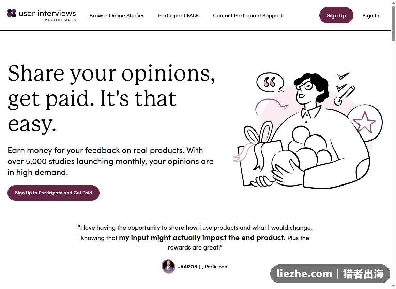The height and width of the screenshot is (289, 396).
Task: Click the User Interviews logo icon
Action: click(x=12, y=13)
